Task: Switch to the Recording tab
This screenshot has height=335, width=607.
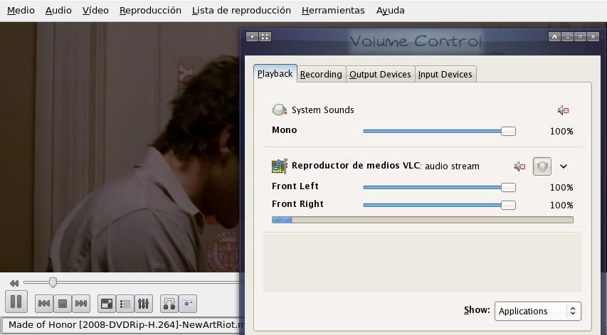Action: (x=321, y=74)
